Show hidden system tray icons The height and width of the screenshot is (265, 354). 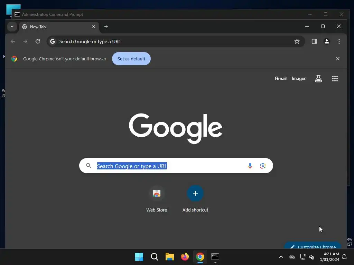point(281,257)
